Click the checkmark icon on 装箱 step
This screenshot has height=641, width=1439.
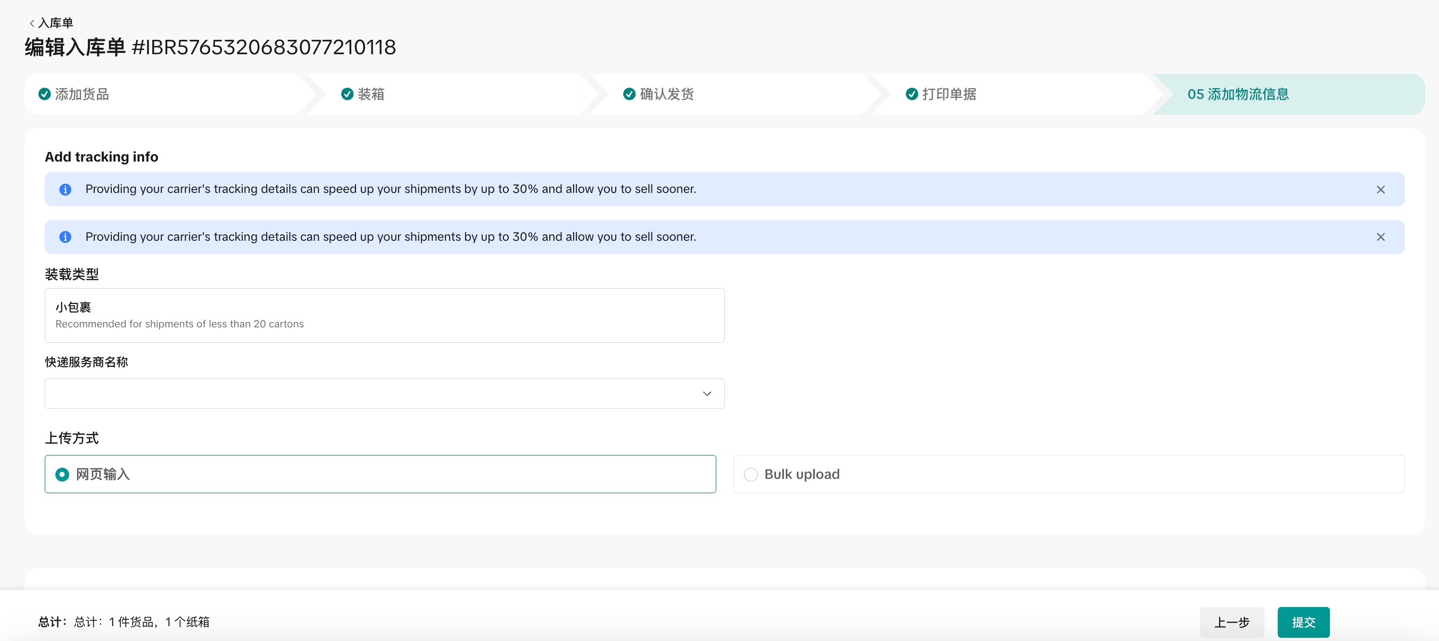(347, 94)
